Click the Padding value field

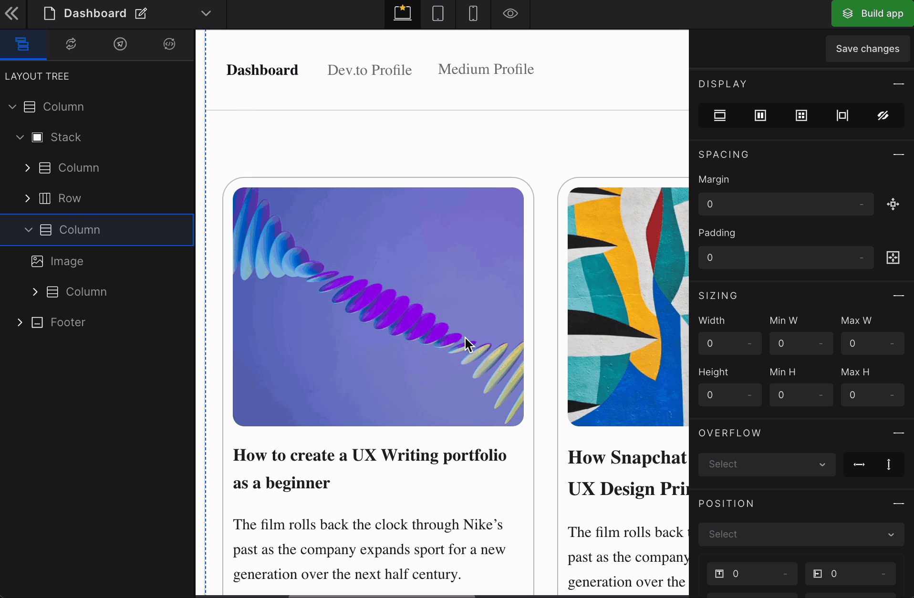click(786, 258)
